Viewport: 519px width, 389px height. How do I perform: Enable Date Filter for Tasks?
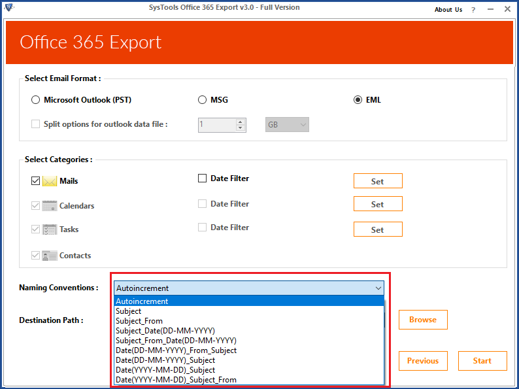202,228
